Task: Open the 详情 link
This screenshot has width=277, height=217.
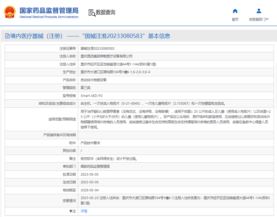Action: tap(84, 211)
